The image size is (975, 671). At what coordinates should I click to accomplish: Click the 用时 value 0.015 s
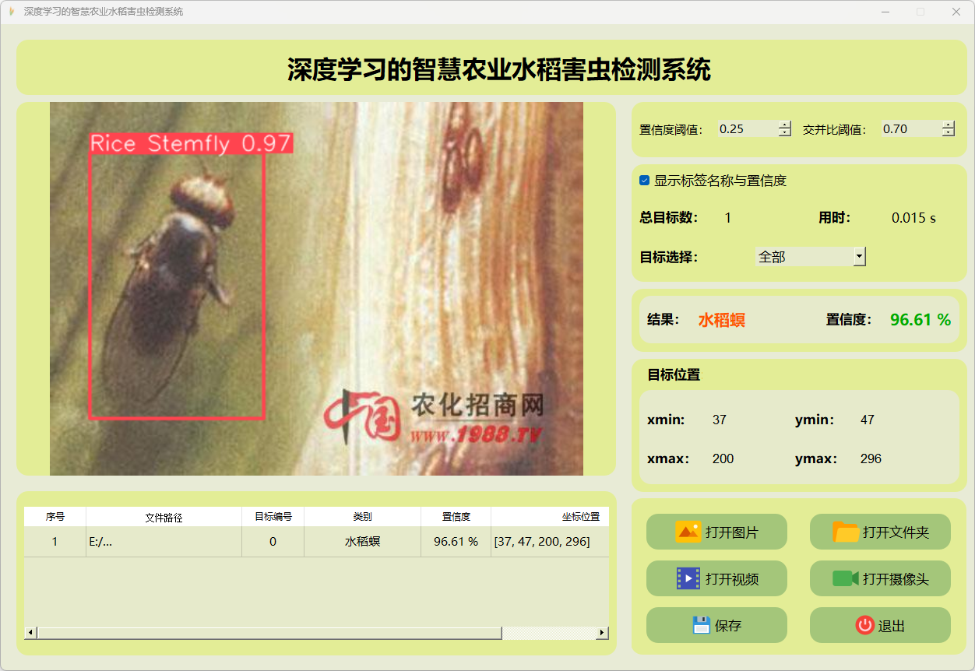[913, 218]
